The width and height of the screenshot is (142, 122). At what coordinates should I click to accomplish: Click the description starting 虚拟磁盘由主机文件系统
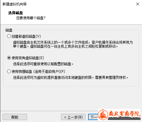[x=73, y=45]
